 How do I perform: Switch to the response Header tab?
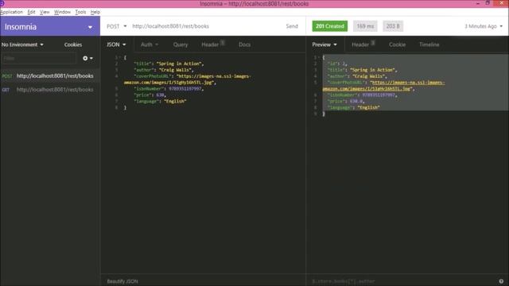point(363,44)
